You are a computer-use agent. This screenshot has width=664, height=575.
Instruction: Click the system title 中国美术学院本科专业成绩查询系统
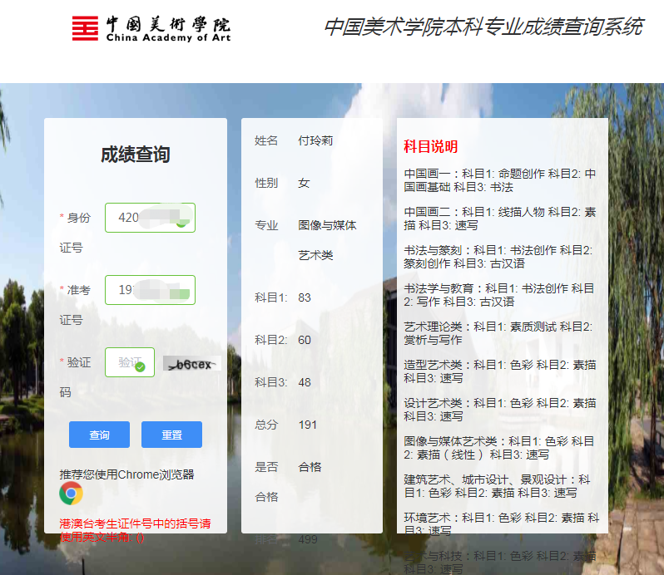(x=483, y=27)
